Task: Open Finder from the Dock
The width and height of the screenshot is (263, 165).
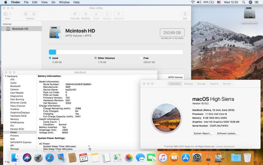Action: pos(15,158)
